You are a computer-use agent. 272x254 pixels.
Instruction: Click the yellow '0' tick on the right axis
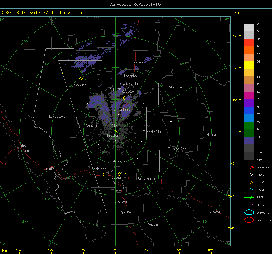[x=236, y=132]
